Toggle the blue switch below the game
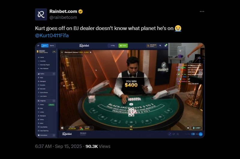 [x=193, y=134]
